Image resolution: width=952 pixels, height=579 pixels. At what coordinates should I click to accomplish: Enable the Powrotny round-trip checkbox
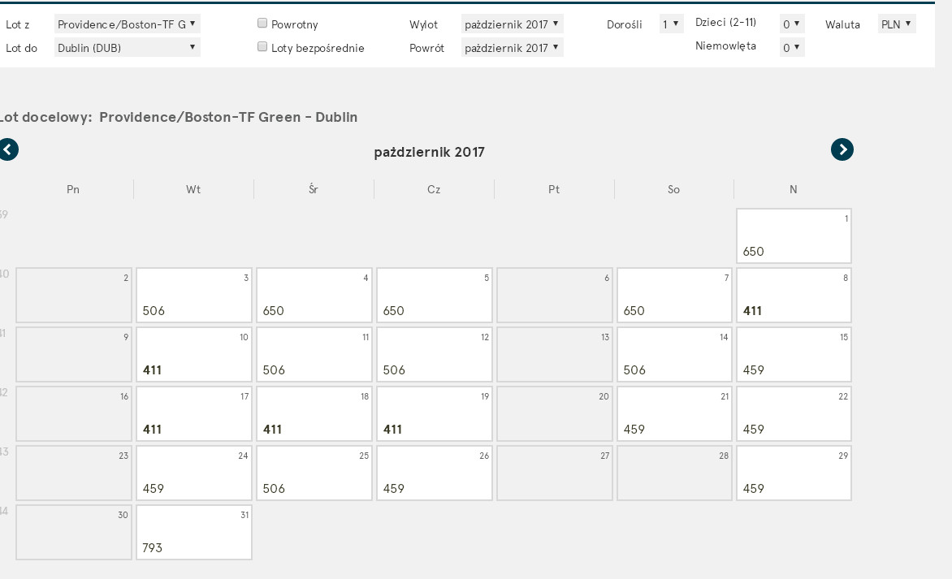262,23
